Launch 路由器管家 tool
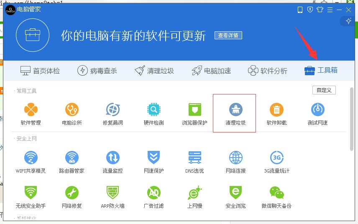This screenshot has height=224, width=358. click(x=72, y=162)
